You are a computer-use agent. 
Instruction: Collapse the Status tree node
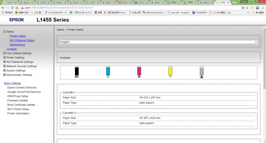click(x=4, y=31)
